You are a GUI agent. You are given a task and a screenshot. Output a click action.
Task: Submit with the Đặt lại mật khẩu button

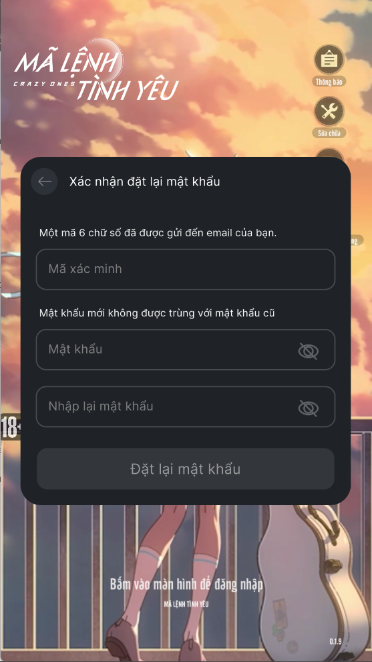tap(186, 469)
